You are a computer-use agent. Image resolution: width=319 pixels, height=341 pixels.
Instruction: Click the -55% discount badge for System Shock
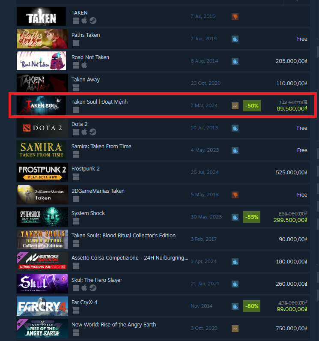pos(252,217)
